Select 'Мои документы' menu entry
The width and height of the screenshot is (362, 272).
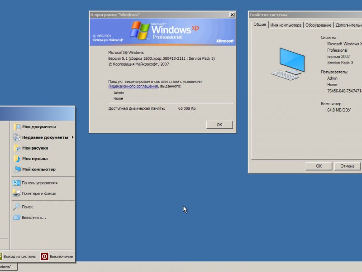(x=39, y=127)
